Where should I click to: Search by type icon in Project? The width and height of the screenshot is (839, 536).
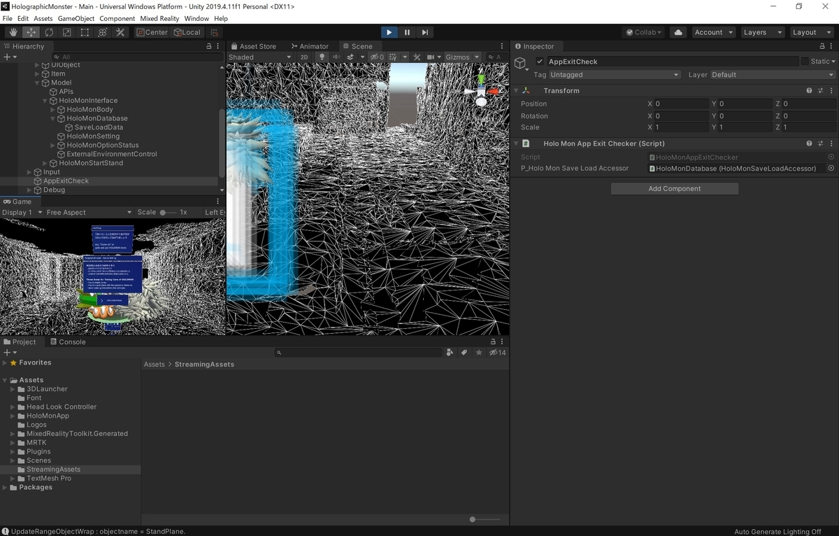(x=450, y=353)
